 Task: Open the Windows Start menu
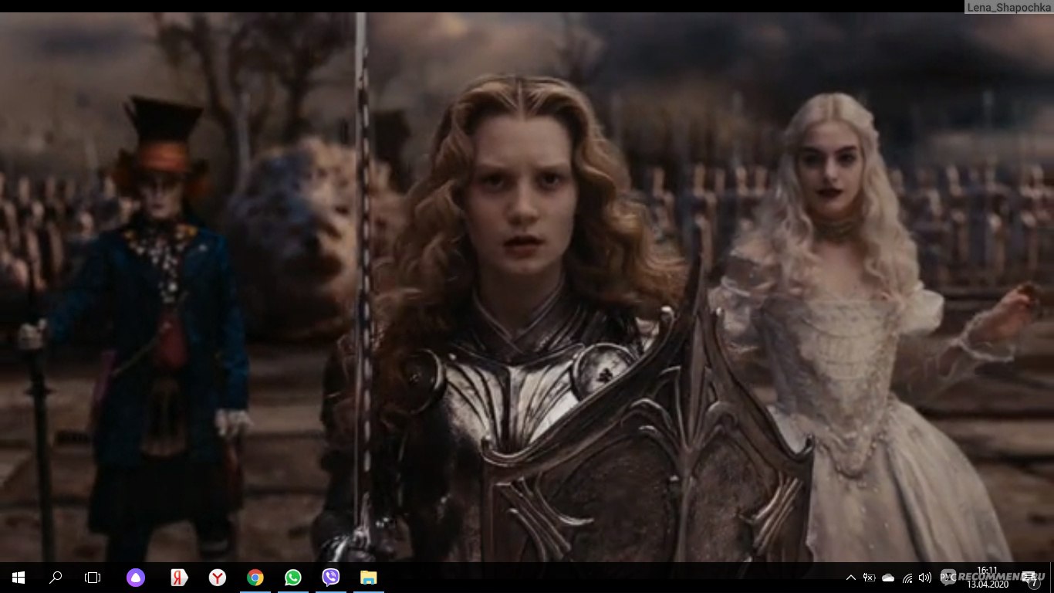(19, 578)
